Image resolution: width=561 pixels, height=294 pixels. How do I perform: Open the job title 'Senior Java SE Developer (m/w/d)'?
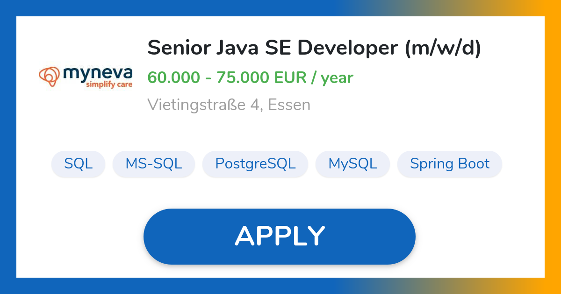[314, 47]
